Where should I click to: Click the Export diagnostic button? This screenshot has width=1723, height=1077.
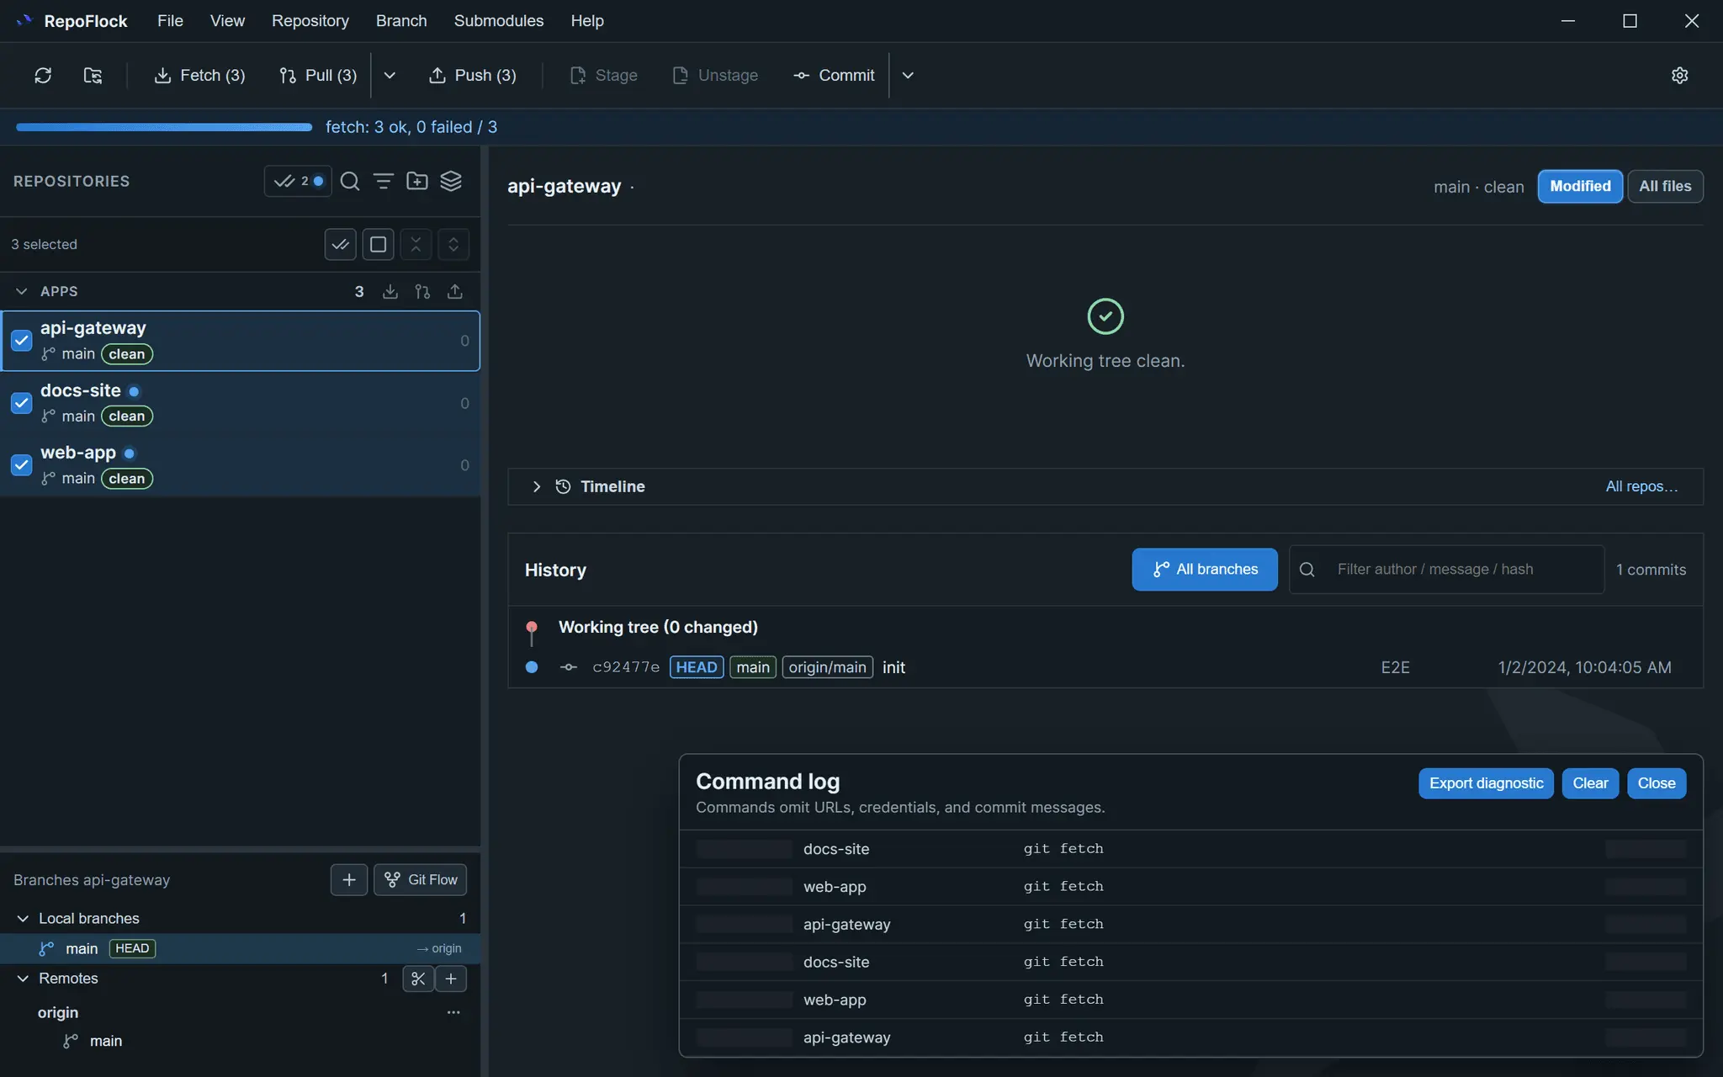[1486, 783]
